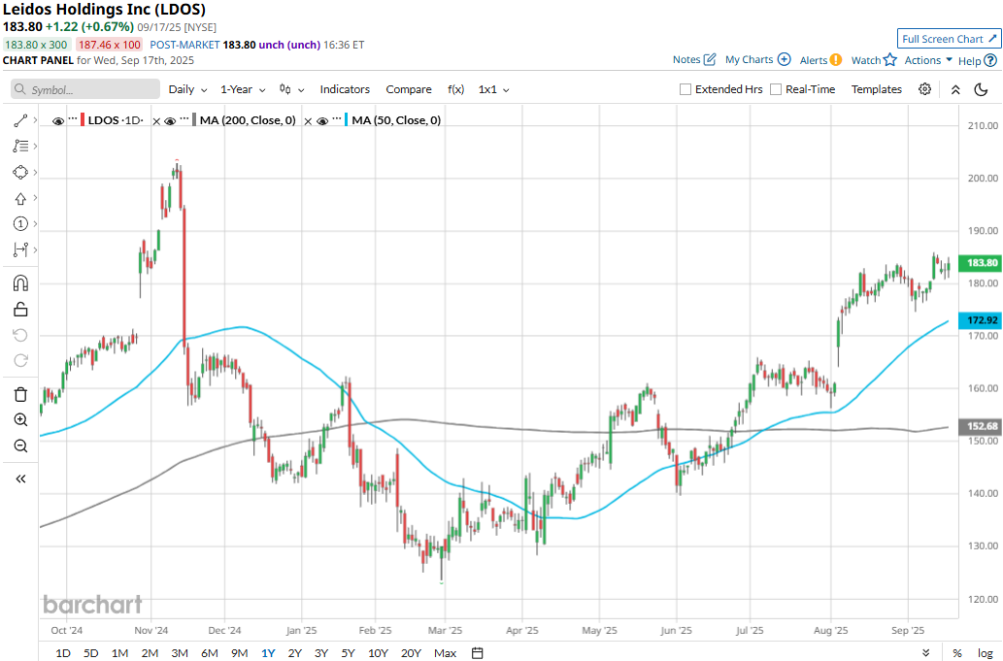1003x661 pixels.
Task: Expand the Actions dropdown menu
Action: pos(928,60)
